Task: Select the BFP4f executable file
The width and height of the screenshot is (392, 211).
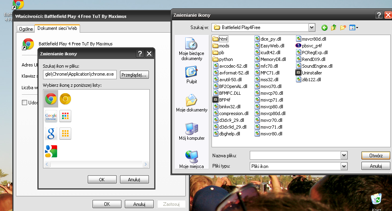Action: click(x=221, y=100)
